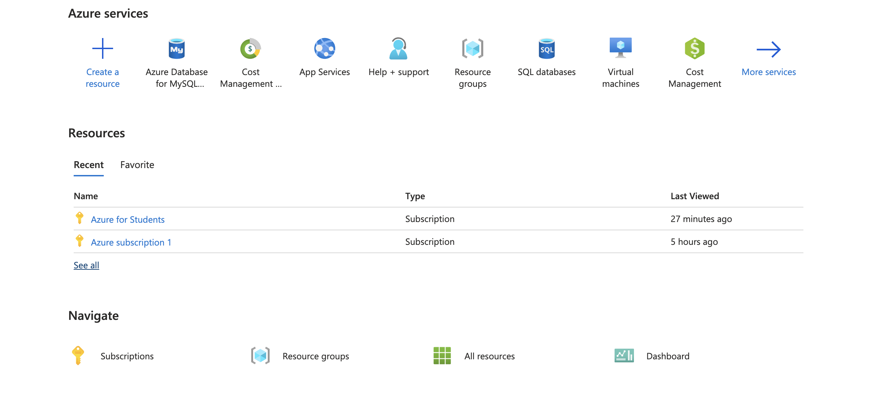
Task: Open the Help + support headset icon
Action: [398, 48]
